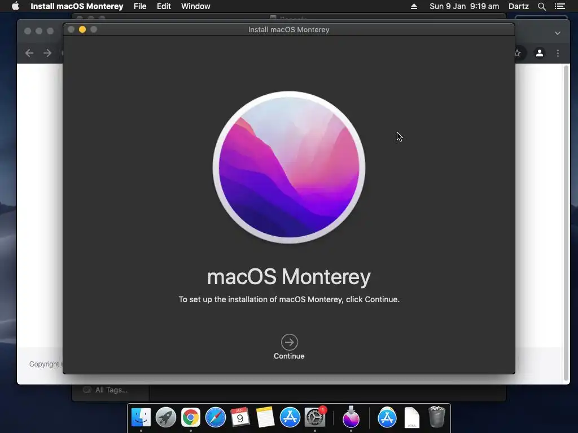Image resolution: width=578 pixels, height=433 pixels.
Task: Open Calendar from the Dock
Action: [240, 418]
